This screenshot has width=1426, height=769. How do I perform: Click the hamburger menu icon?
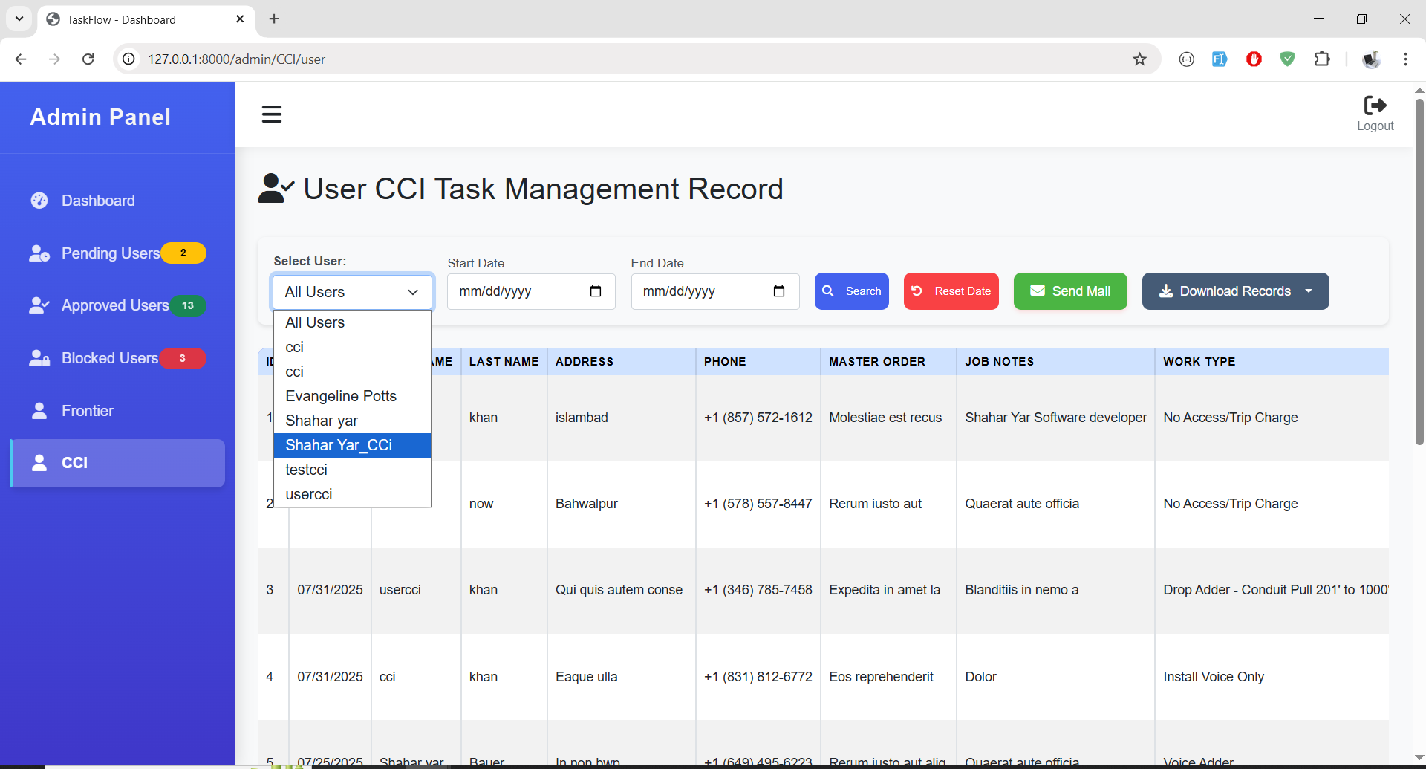(271, 114)
